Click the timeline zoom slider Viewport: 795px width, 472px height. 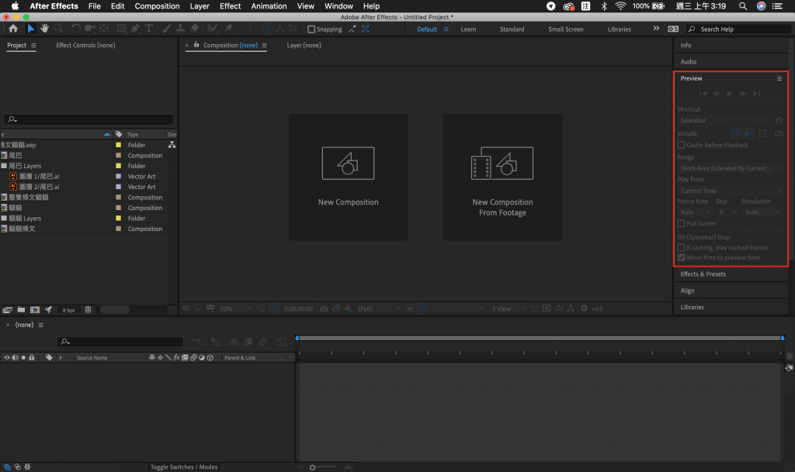(x=312, y=467)
